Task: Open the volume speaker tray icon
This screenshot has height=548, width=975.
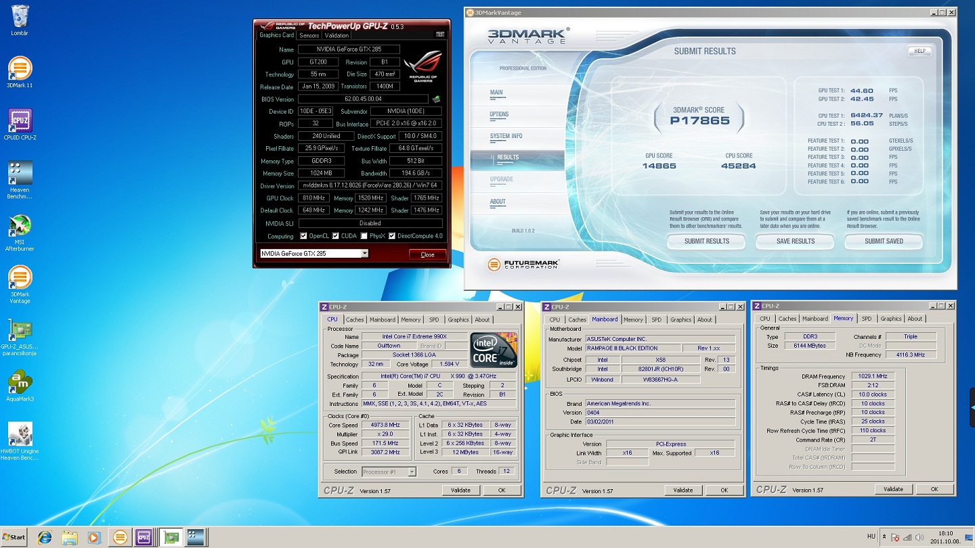Action: (919, 537)
